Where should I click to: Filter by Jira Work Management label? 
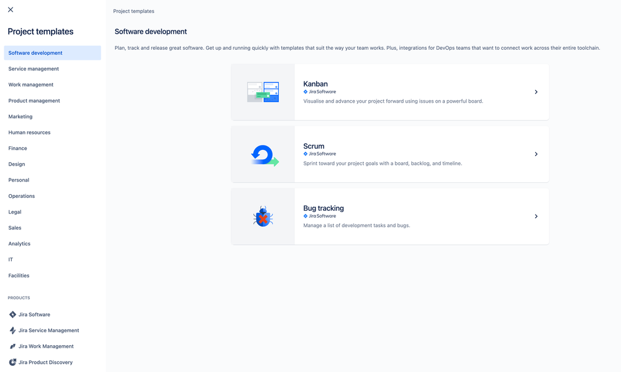point(46,346)
